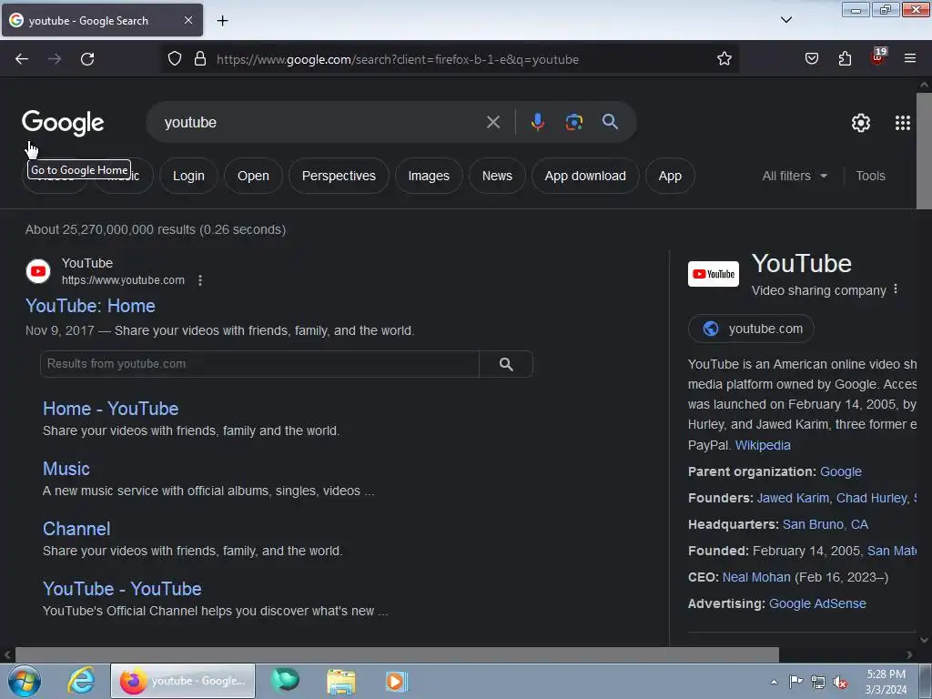Go to Google home via logo

click(x=63, y=123)
